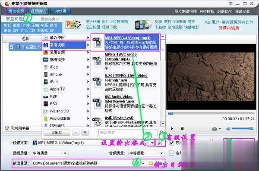The height and width of the screenshot is (171, 259).
Task: Click the phone and DVD promo icon
Action: [143, 25]
